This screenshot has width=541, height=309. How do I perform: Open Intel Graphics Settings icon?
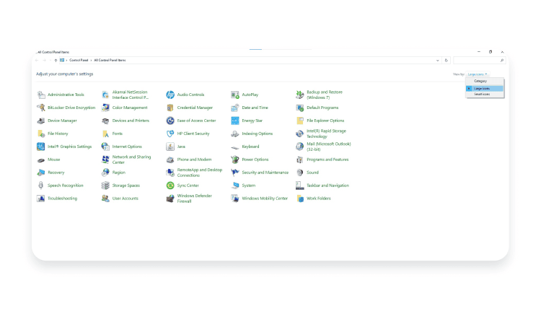pyautogui.click(x=40, y=147)
